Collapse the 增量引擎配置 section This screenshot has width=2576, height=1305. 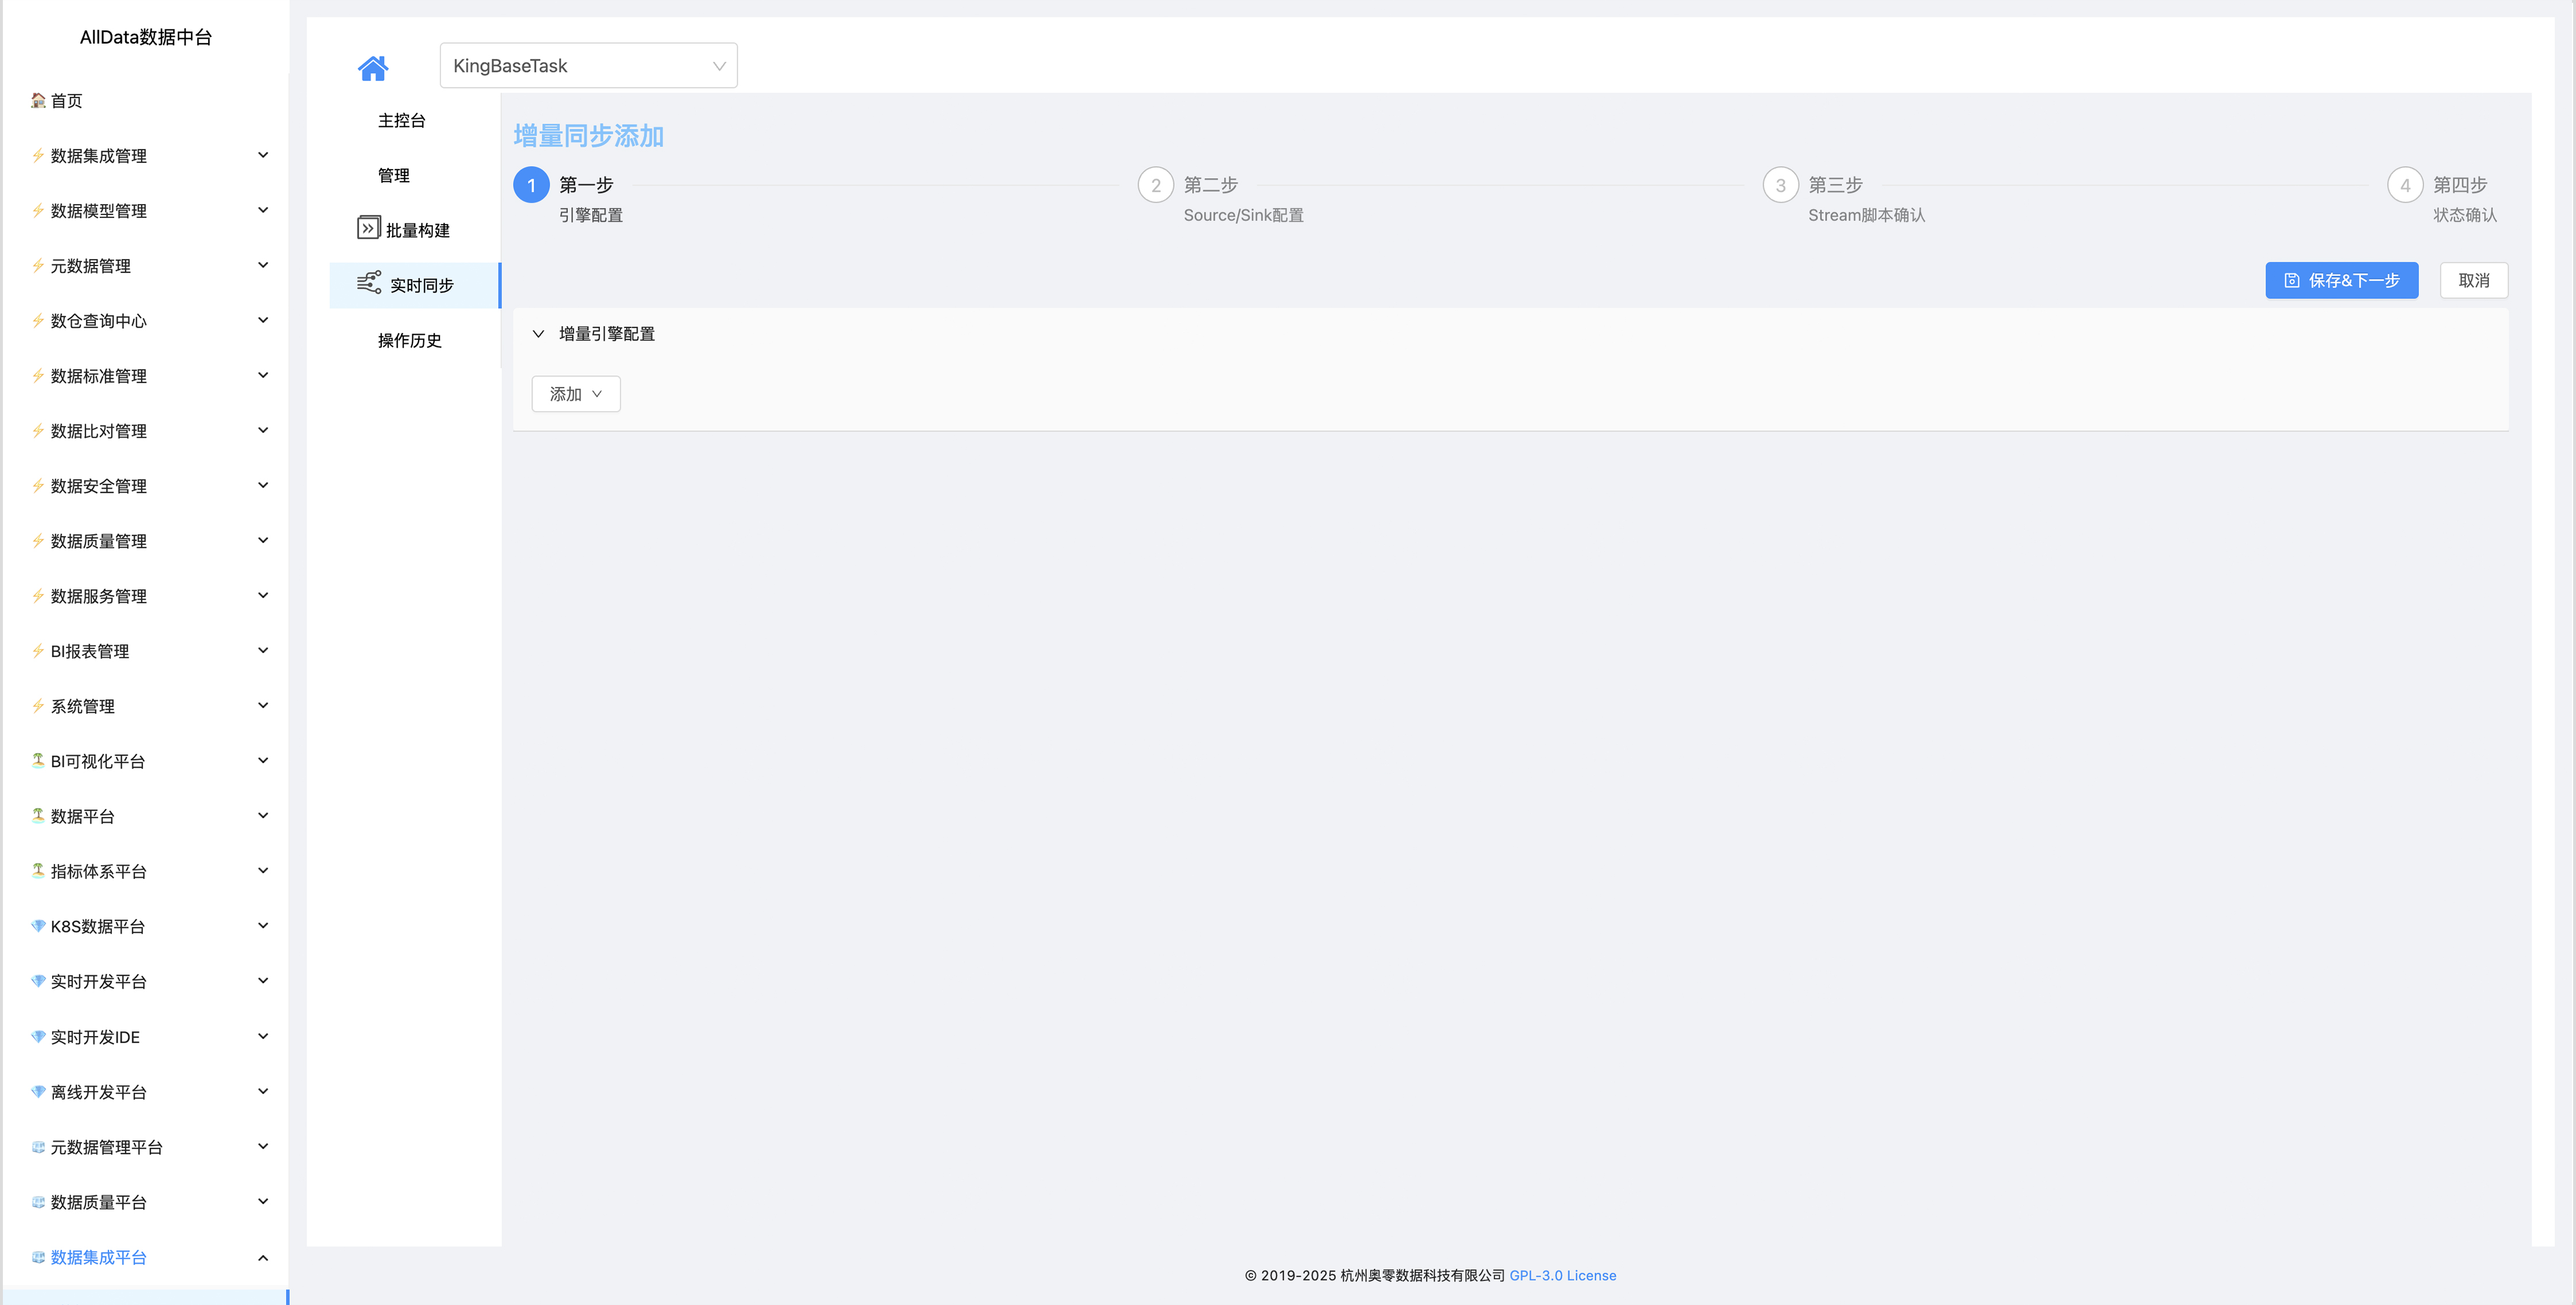pos(538,334)
